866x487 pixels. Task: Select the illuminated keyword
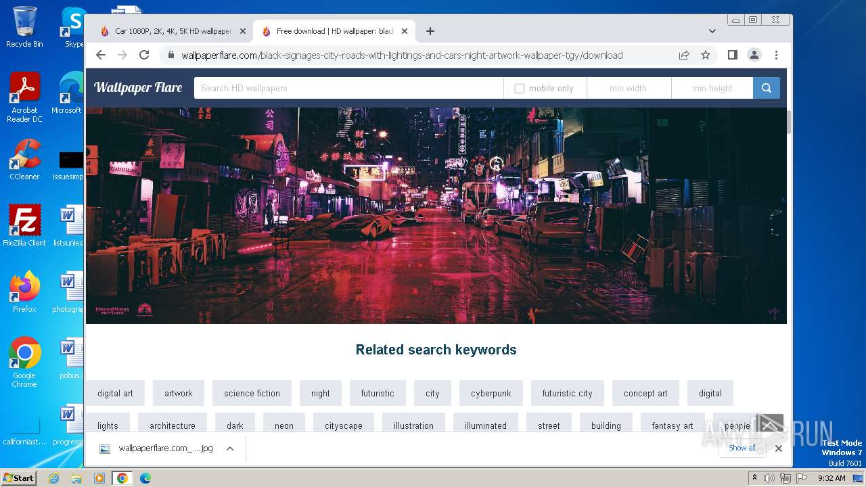(x=486, y=424)
